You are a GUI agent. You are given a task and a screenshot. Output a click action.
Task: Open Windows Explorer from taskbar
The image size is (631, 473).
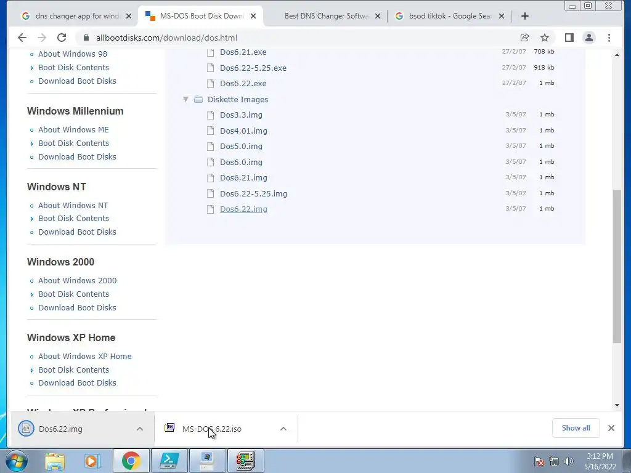pos(55,461)
